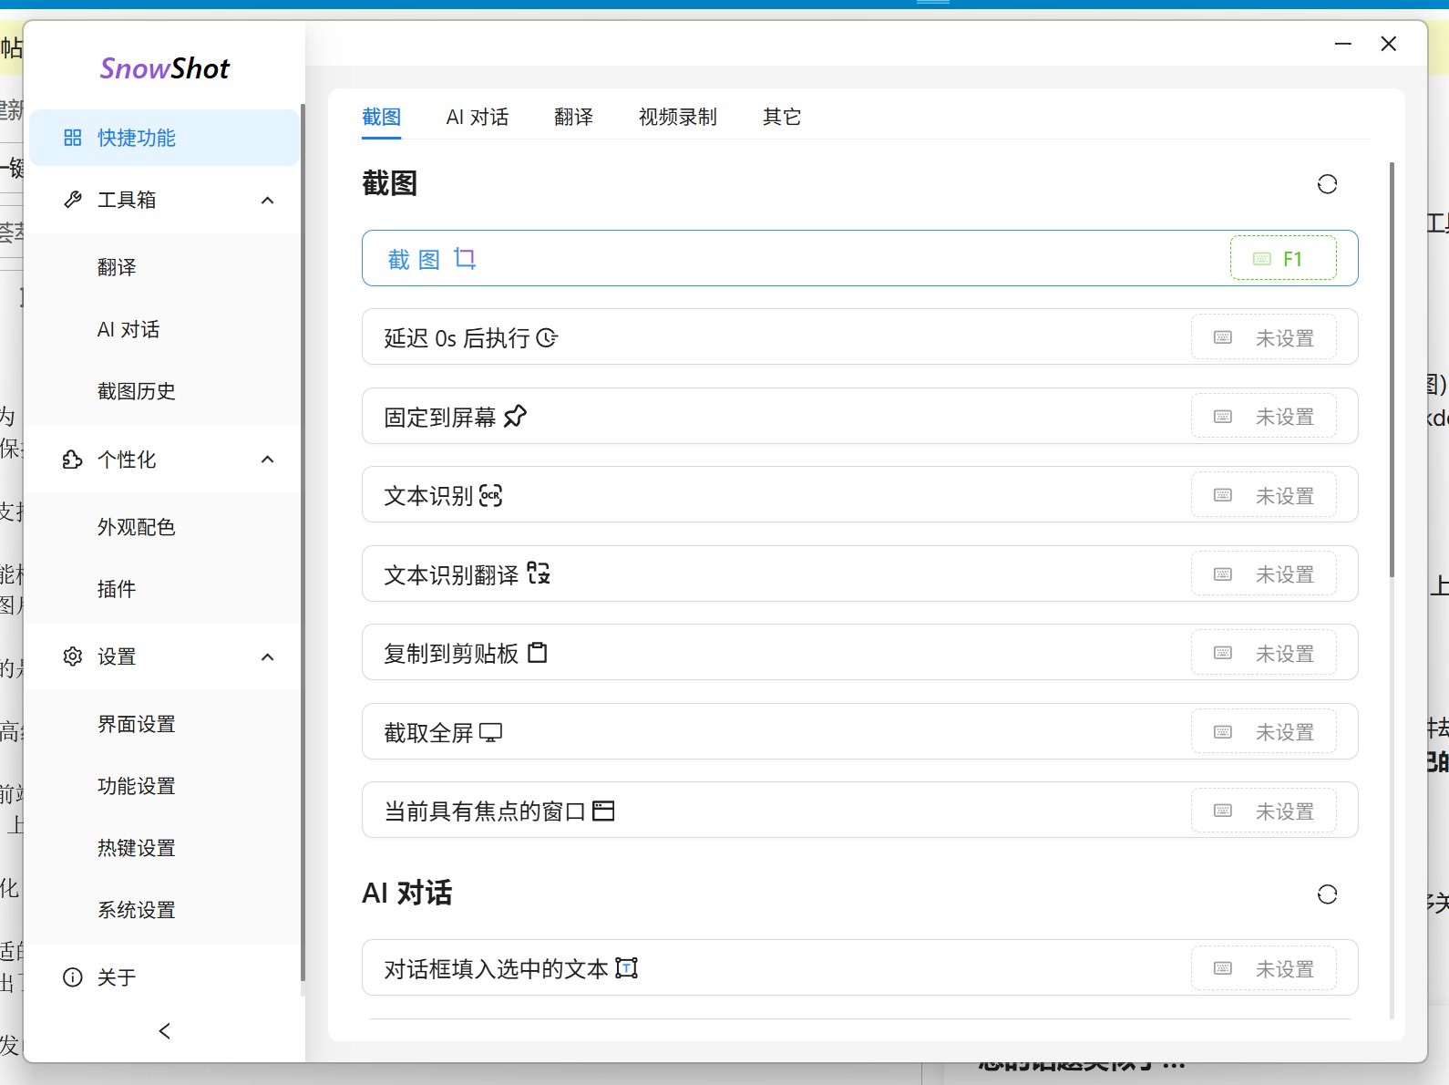Click the clock icon after 延迟 0s 后执行
1449x1085 pixels.
coord(547,338)
